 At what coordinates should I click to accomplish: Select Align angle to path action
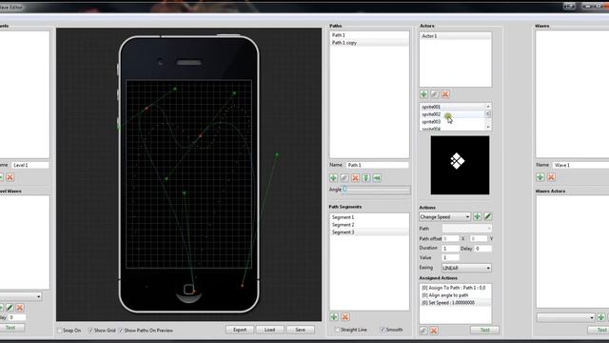click(x=455, y=295)
